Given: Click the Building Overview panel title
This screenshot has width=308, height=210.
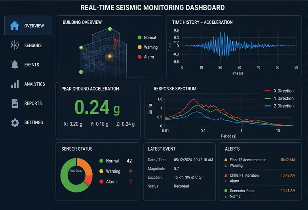Looking at the screenshot, I should (82, 22).
